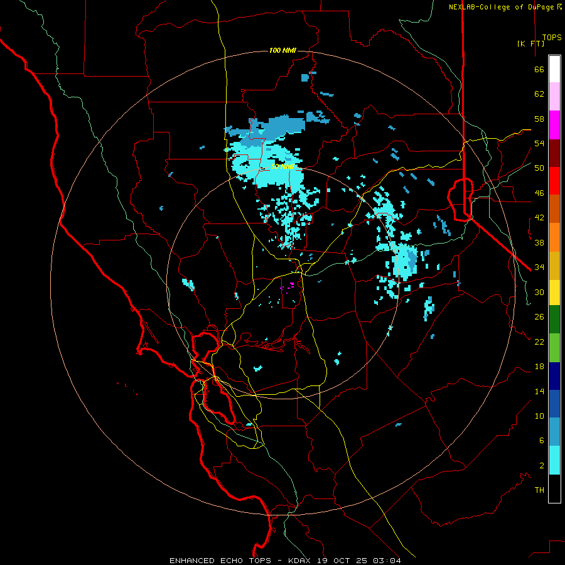Select the magenta swatch in the color scale
565x565 pixels.
point(554,125)
